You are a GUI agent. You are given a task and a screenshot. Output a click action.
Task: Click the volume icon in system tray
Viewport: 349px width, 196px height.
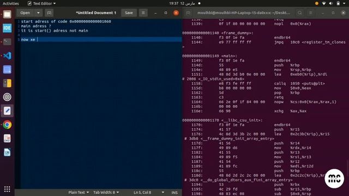pyautogui.click(x=331, y=3)
